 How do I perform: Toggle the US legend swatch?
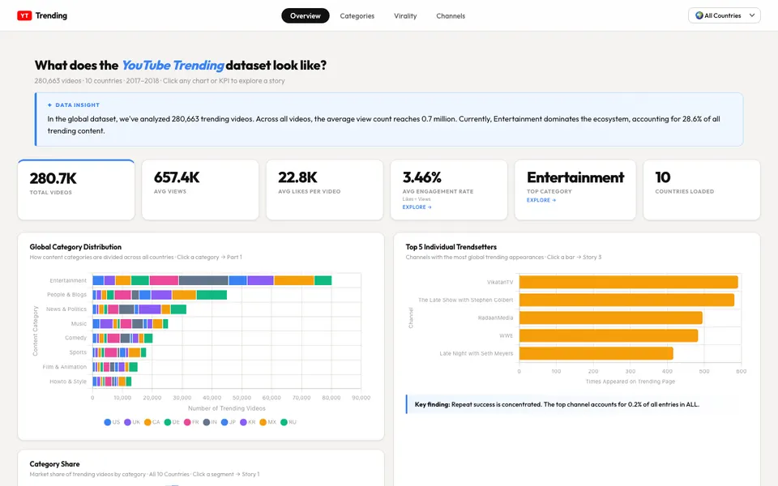pos(107,422)
